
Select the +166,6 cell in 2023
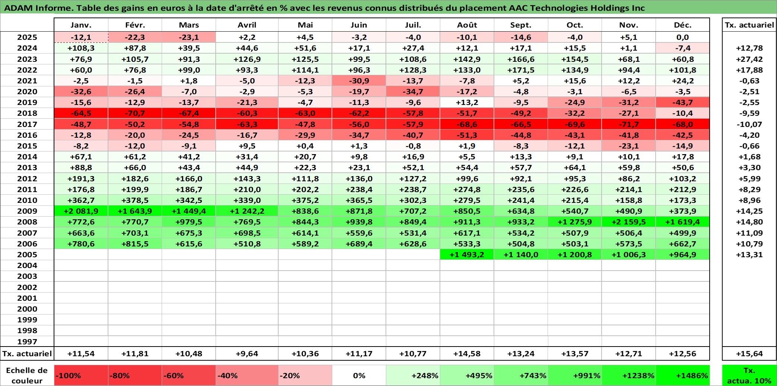(x=521, y=59)
